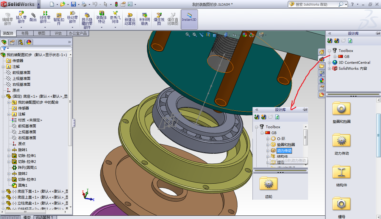Click the Rebuild traffic light icon
The image size is (381, 219).
[x=116, y=4]
